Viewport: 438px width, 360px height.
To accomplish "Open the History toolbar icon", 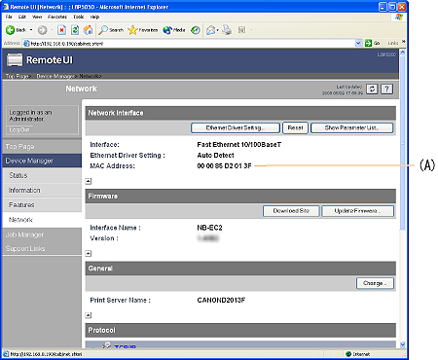I will [195, 30].
